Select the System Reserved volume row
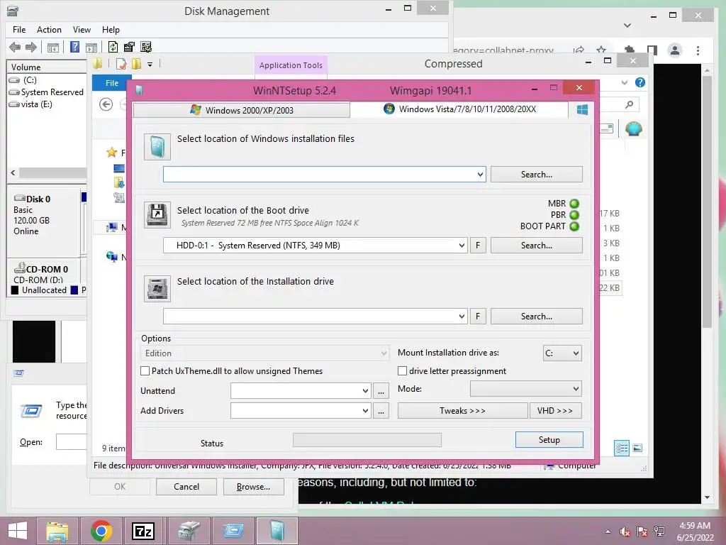Viewport: 726px width, 545px height. [47, 92]
